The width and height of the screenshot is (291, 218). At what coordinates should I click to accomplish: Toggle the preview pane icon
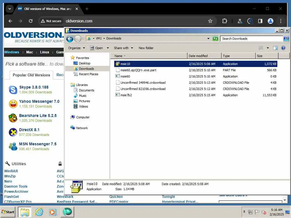point(275,48)
